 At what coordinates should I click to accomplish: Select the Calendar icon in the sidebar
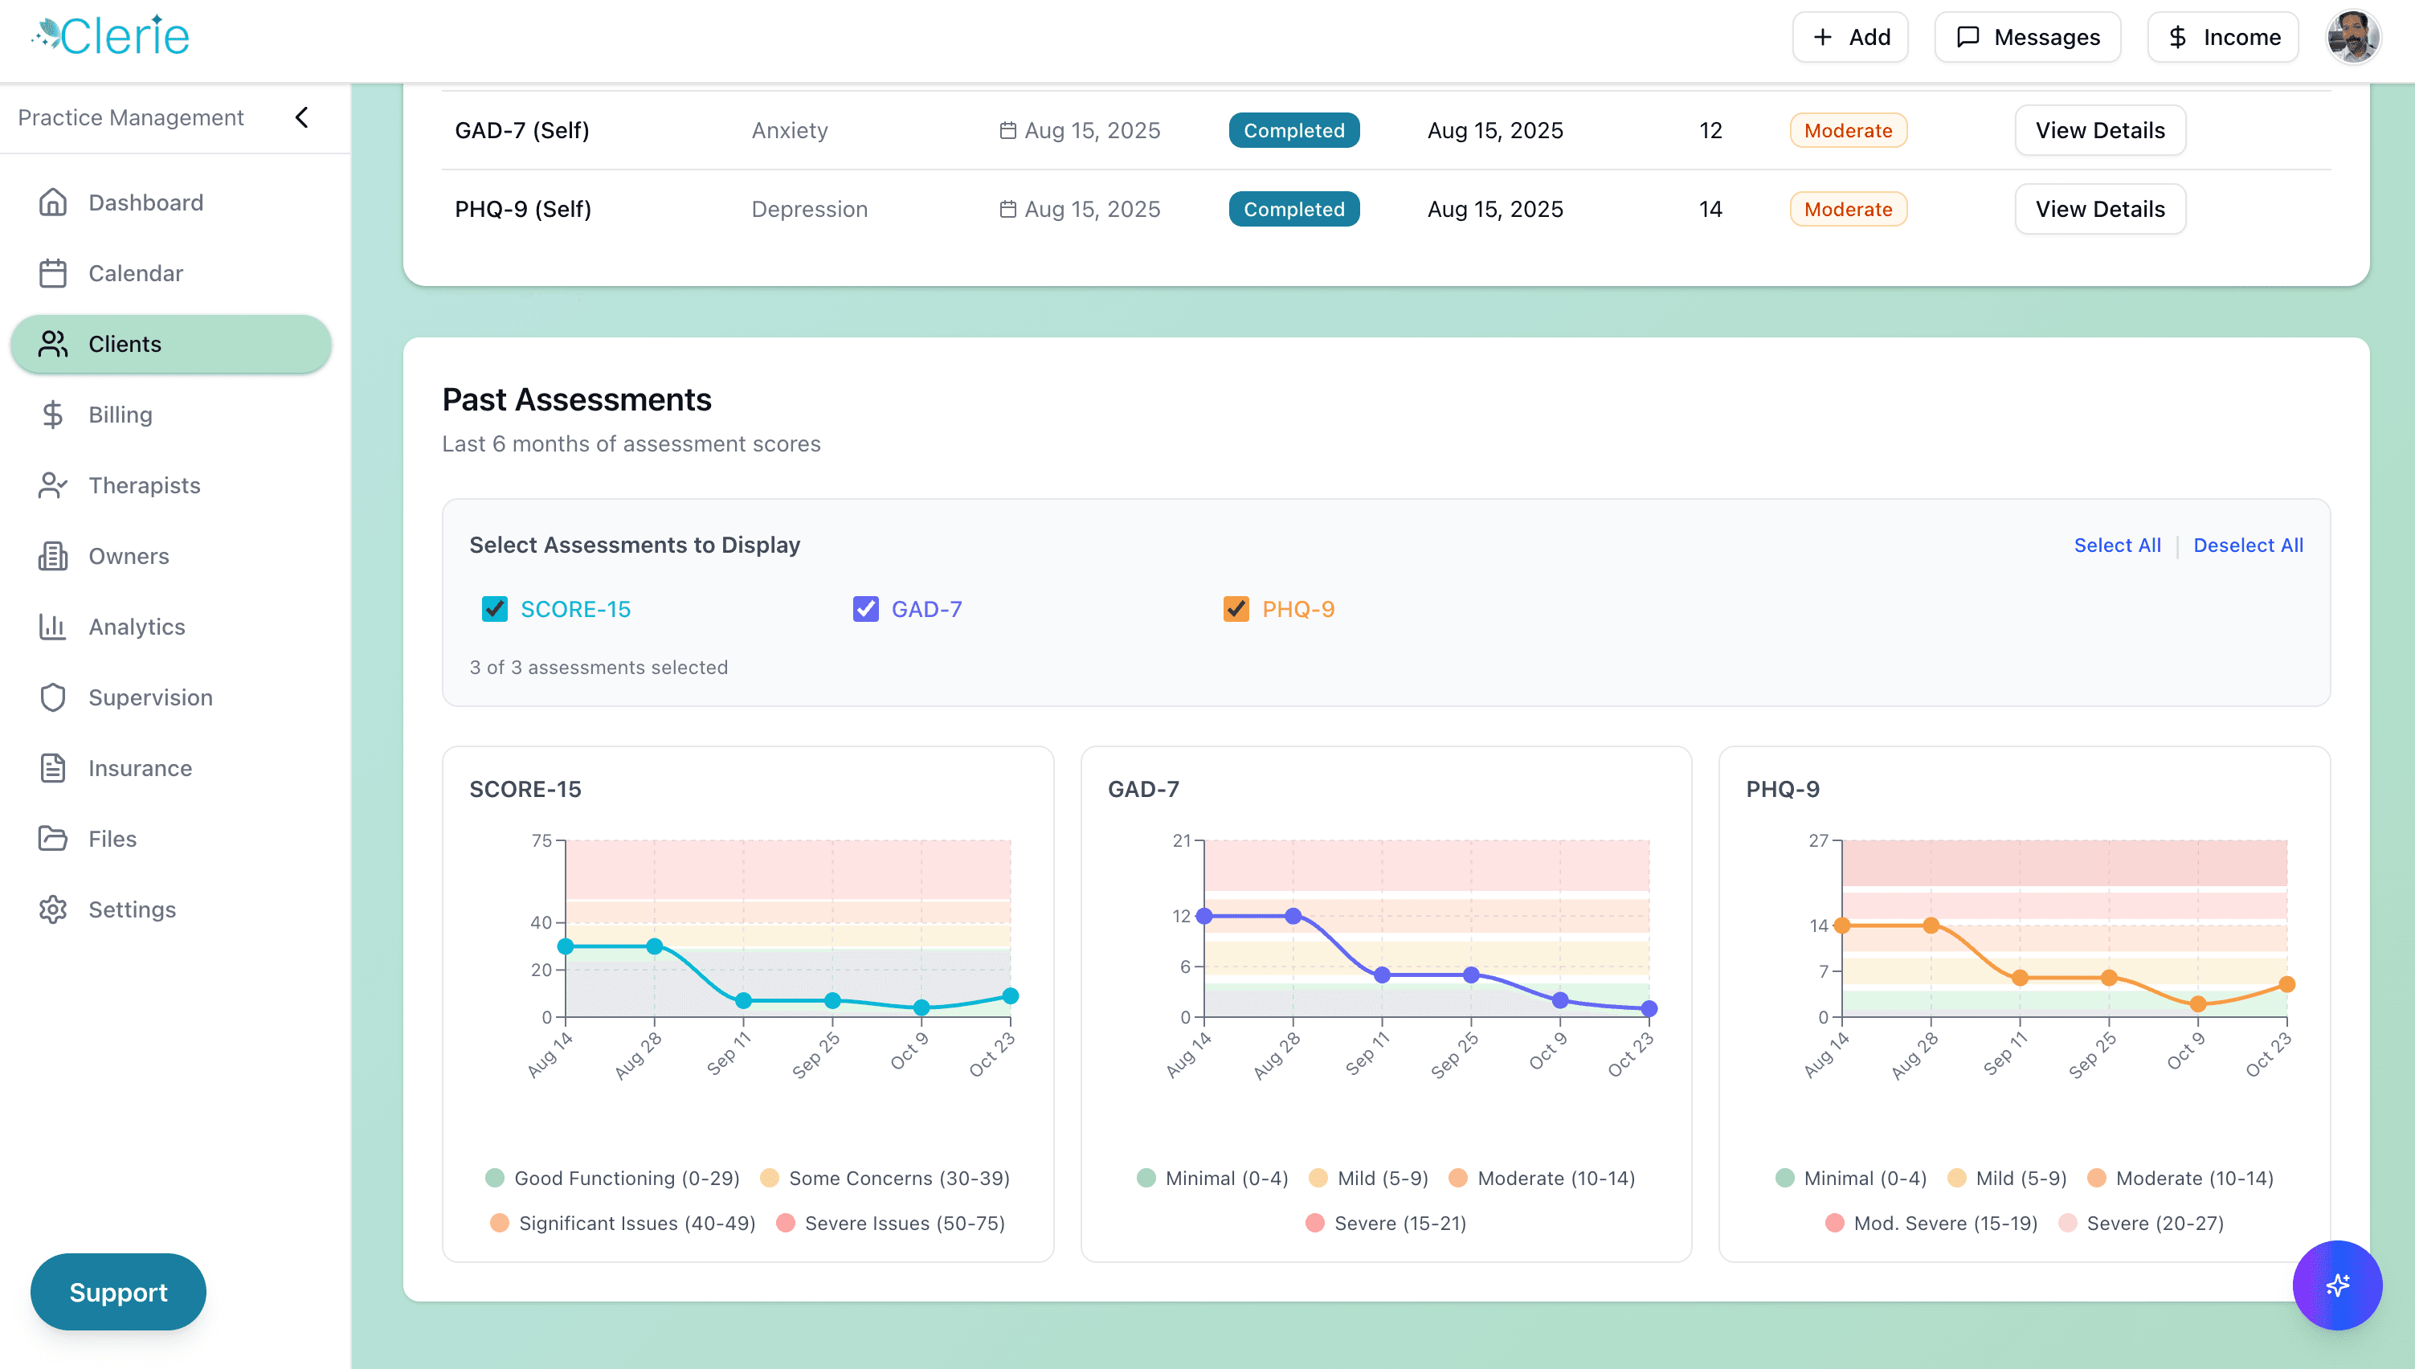53,272
